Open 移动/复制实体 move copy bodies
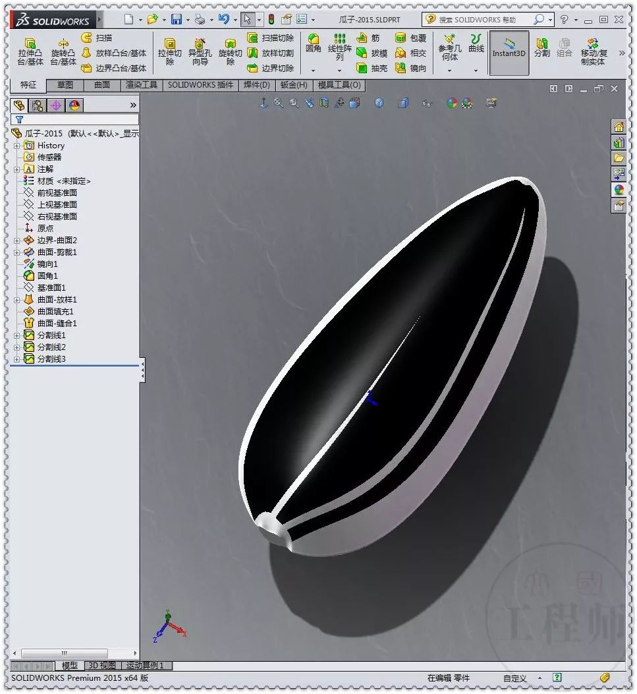 tap(594, 51)
